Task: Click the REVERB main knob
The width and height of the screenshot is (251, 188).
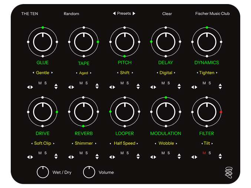Action: [84, 112]
